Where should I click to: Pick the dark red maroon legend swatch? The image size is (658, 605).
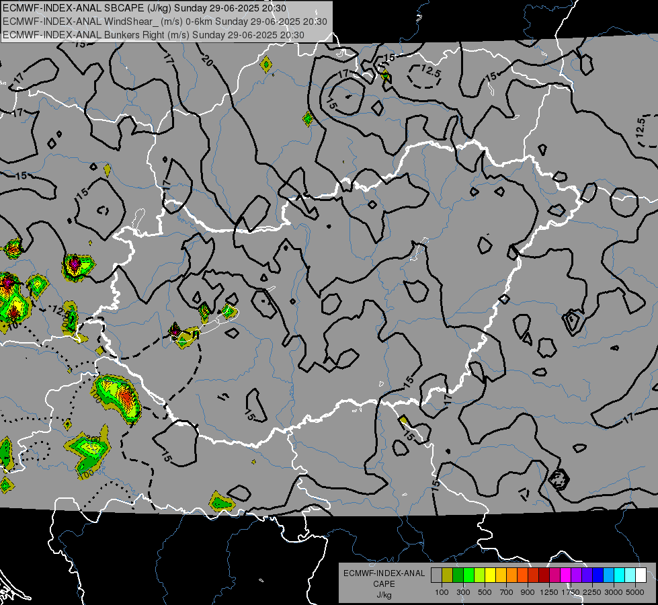pyautogui.click(x=544, y=575)
